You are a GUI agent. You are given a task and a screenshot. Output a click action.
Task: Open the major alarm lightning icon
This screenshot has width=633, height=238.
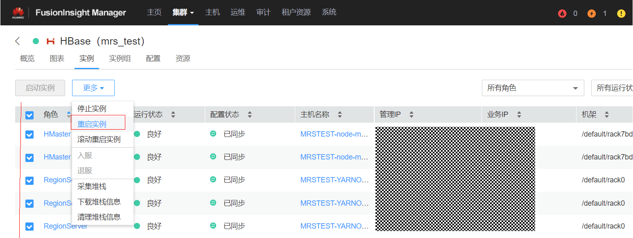592,13
